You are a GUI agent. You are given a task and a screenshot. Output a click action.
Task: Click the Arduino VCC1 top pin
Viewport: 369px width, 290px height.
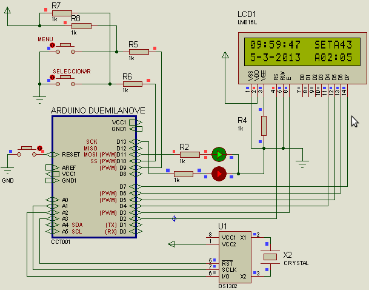(x=136, y=123)
